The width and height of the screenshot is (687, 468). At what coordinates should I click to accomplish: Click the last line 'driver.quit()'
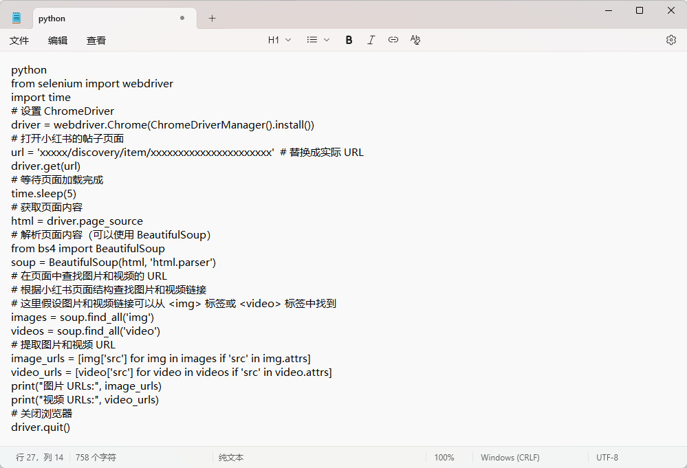(x=41, y=427)
